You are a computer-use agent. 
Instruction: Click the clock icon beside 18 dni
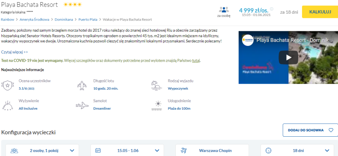(x=268, y=150)
